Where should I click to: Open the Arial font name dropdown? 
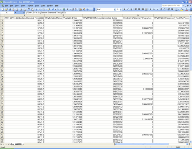pyautogui.click(x=115, y=10)
